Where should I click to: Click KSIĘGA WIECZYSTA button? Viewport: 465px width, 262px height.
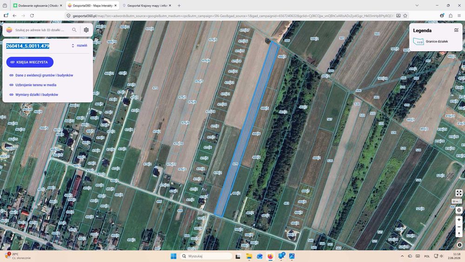point(30,62)
